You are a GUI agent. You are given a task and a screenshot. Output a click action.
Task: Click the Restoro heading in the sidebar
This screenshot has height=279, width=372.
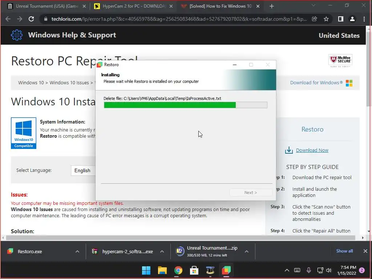click(x=312, y=129)
